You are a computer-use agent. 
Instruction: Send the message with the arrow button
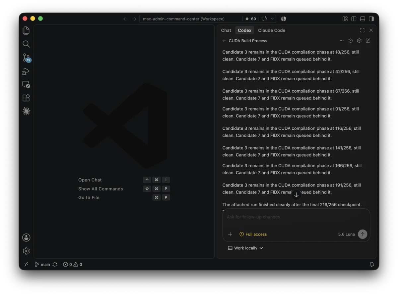(363, 234)
